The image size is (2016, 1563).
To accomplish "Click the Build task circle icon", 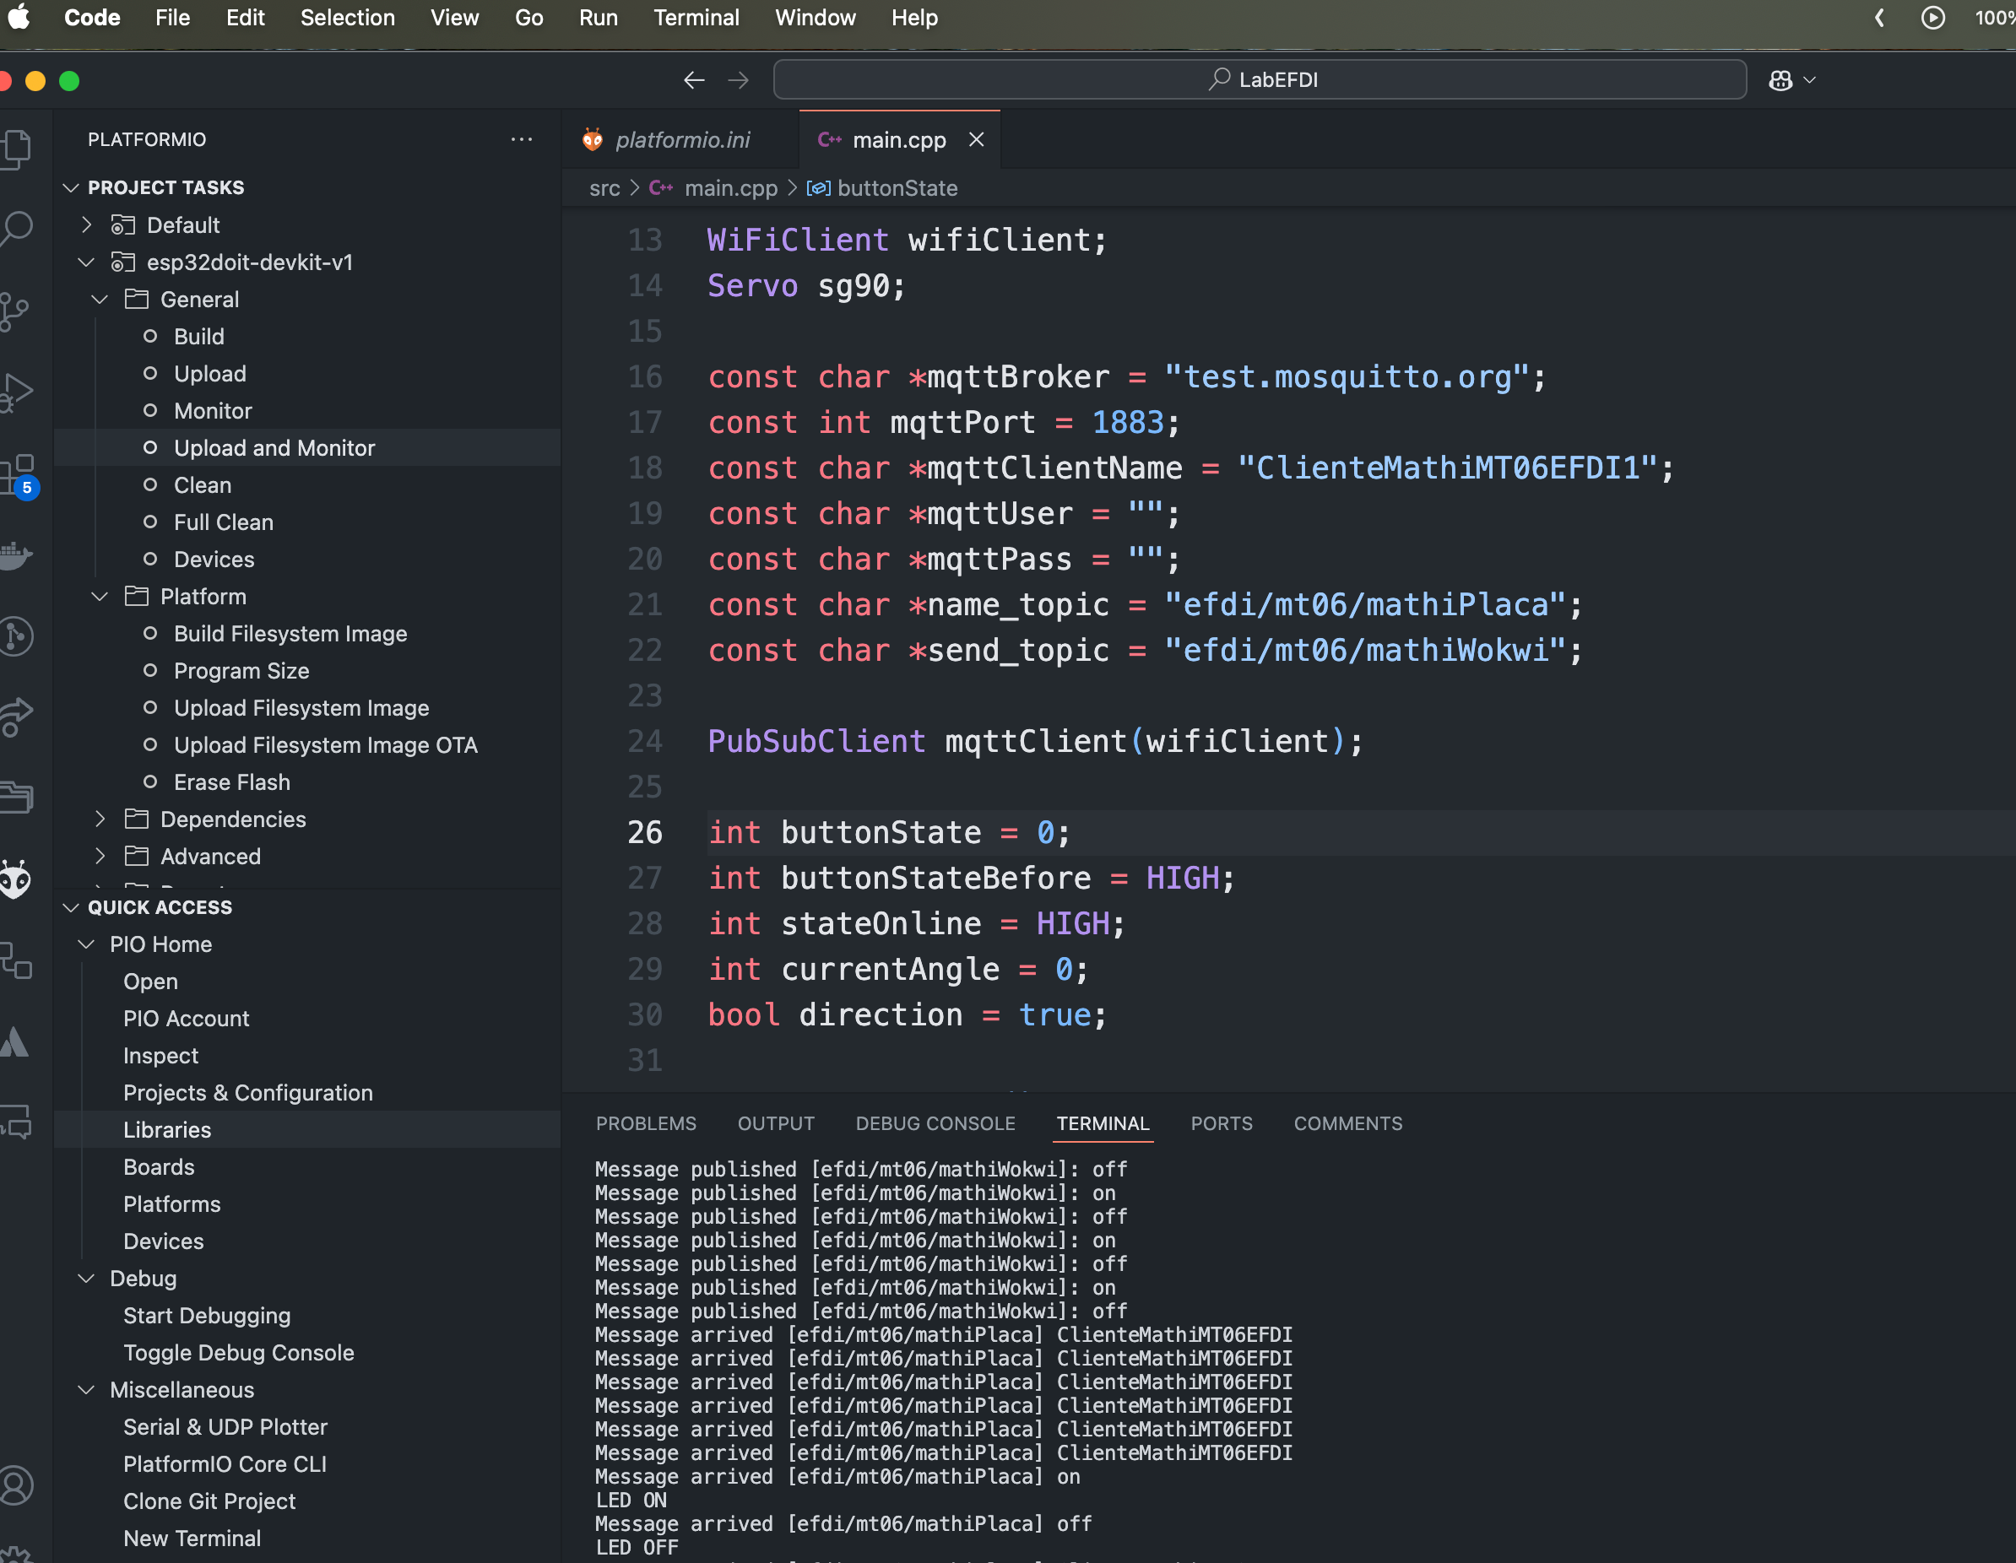I will tap(150, 336).
